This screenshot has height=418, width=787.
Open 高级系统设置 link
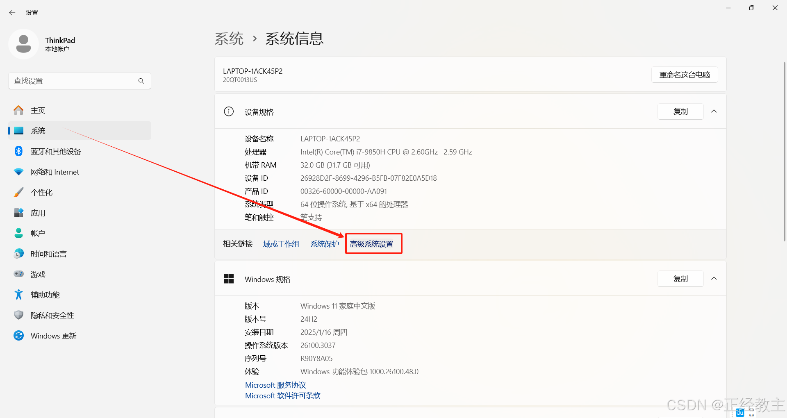(372, 244)
